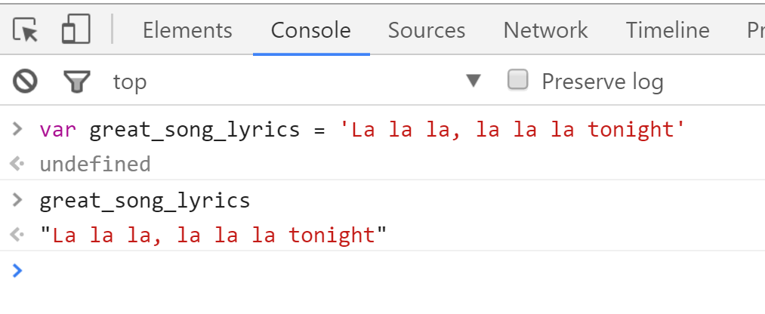
Task: Click the Preserve log label
Action: point(602,82)
